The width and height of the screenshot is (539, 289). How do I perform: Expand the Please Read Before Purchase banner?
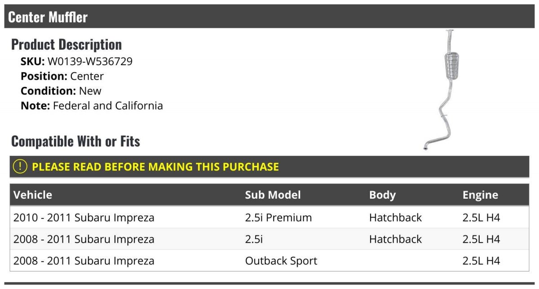point(155,167)
